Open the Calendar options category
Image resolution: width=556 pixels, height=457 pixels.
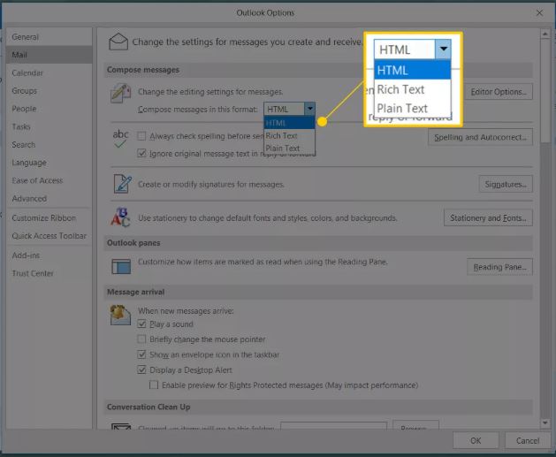pos(49,72)
